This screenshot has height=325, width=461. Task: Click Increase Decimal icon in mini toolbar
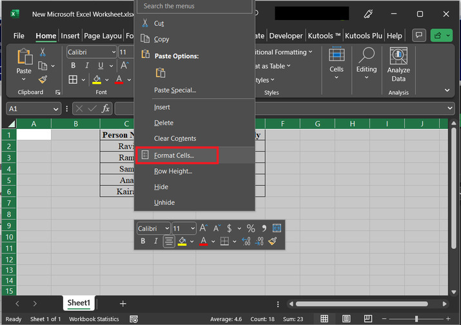[x=246, y=241]
